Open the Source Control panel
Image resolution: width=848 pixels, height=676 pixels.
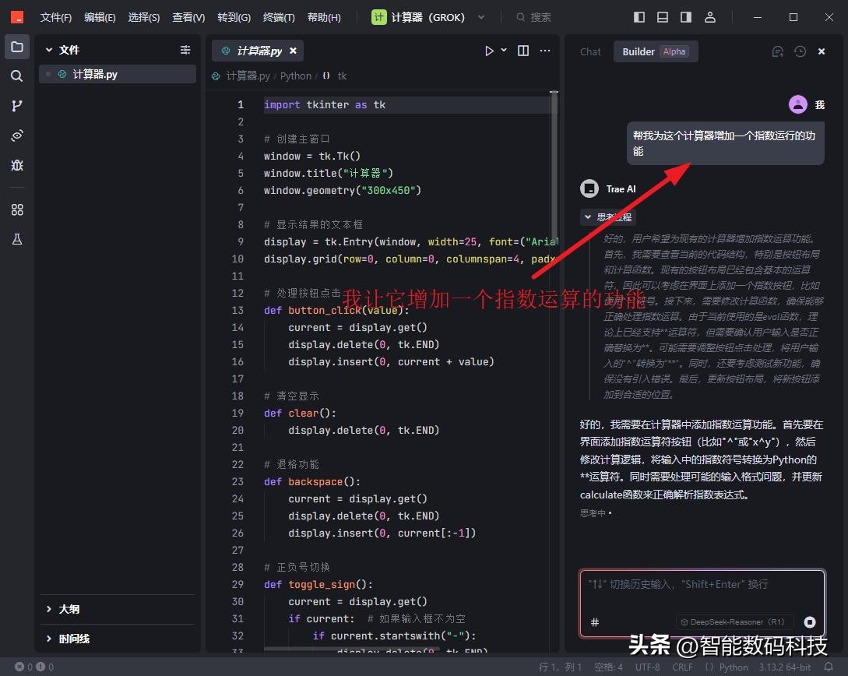pos(17,105)
